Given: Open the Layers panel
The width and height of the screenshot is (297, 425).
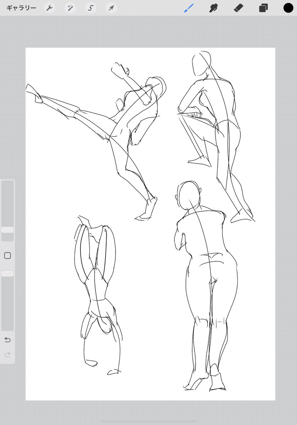Looking at the screenshot, I should (263, 8).
